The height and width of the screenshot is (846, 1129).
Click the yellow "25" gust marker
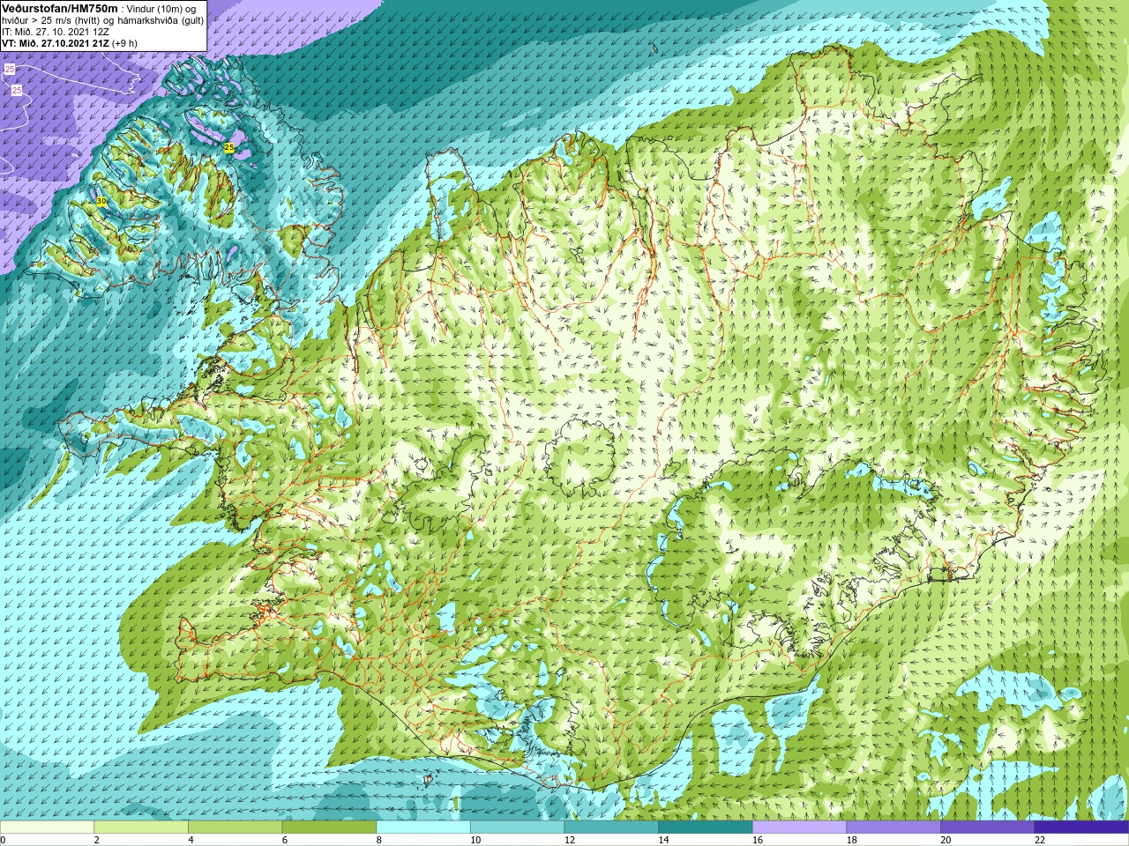click(229, 147)
